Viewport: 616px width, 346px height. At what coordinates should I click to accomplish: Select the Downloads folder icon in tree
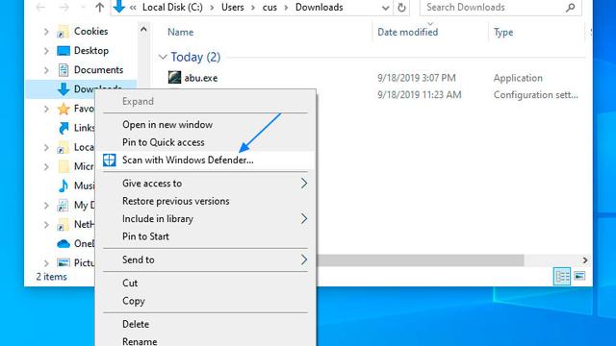tap(64, 89)
